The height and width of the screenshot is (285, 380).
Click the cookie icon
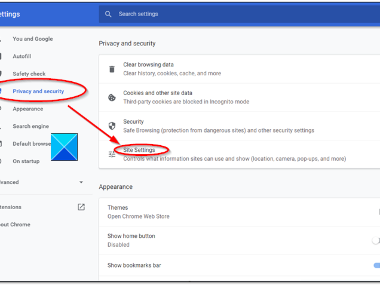(x=112, y=98)
